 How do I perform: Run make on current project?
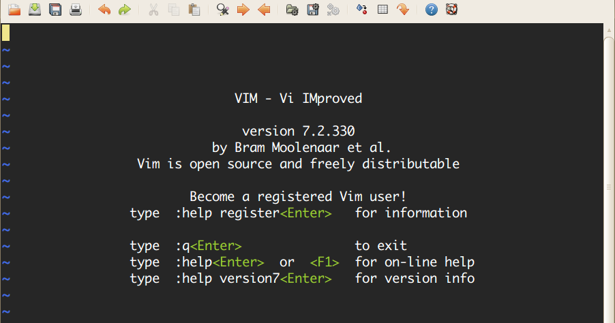tap(361, 10)
